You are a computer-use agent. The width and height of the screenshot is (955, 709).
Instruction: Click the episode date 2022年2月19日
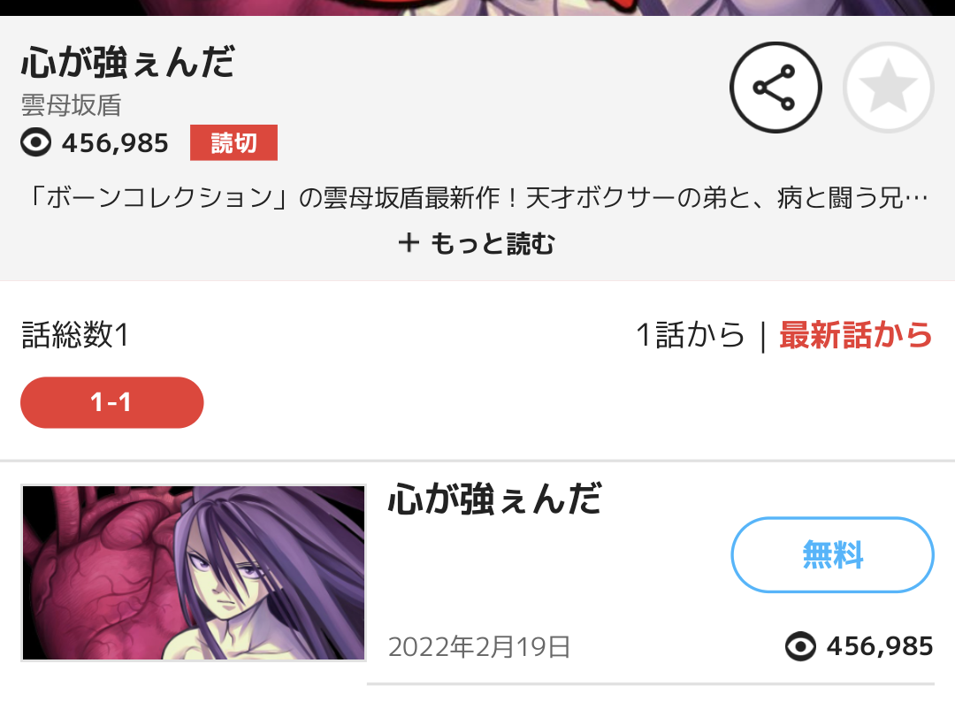click(479, 647)
